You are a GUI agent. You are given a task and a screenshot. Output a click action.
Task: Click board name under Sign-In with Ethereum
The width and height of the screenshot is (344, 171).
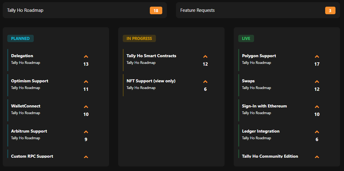[256, 113]
